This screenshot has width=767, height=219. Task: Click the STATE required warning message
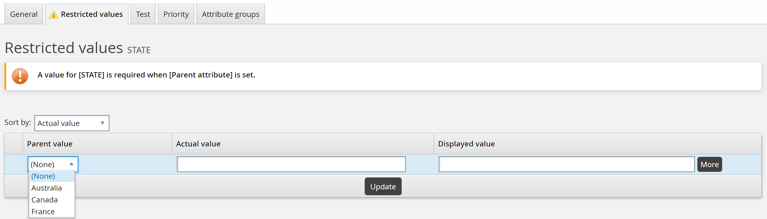[x=146, y=75]
